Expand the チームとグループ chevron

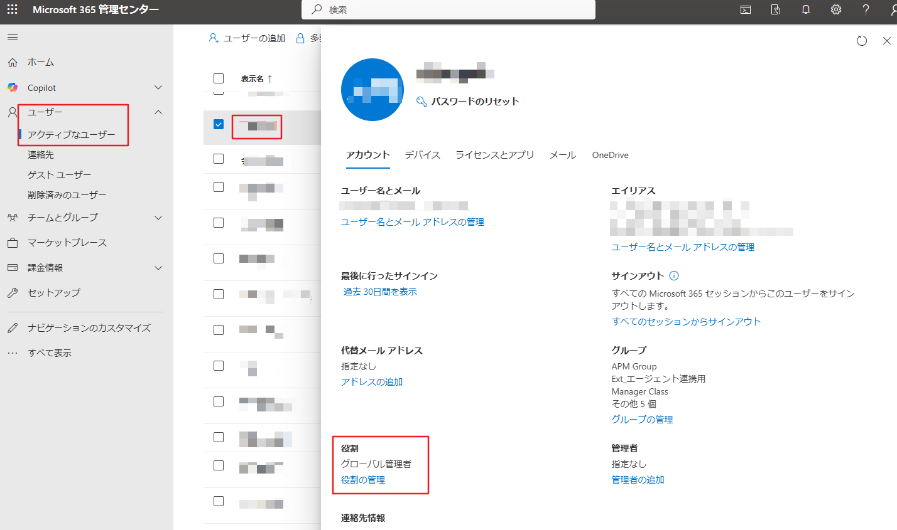pos(158,218)
